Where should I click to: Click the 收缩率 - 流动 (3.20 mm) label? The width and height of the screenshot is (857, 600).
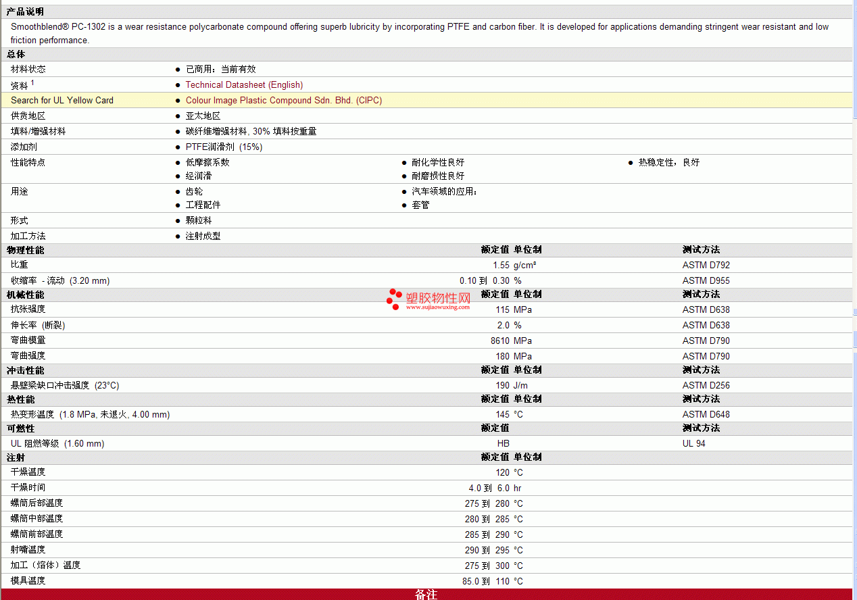(60, 280)
